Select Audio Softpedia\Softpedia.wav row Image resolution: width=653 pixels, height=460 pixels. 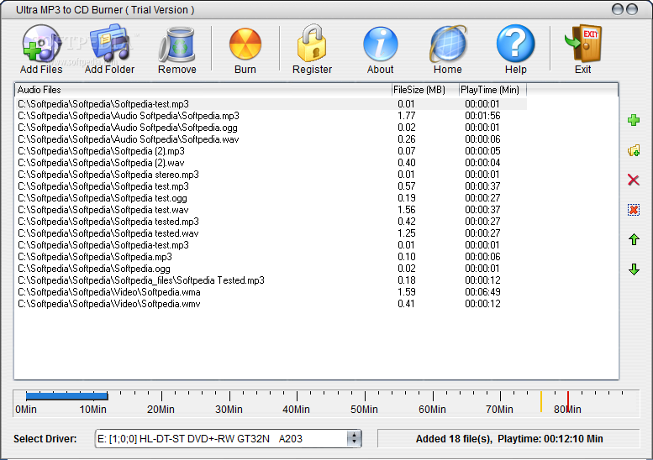coord(271,139)
